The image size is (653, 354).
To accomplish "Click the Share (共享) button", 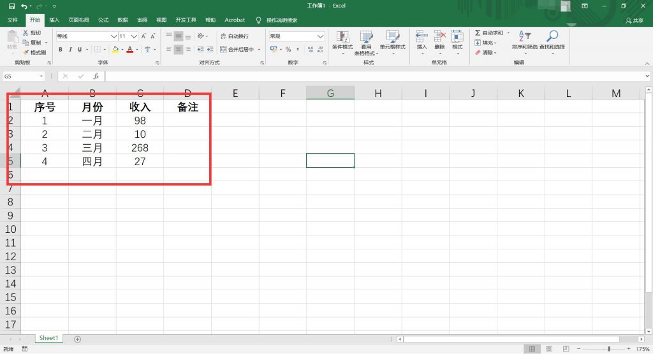I will 635,20.
